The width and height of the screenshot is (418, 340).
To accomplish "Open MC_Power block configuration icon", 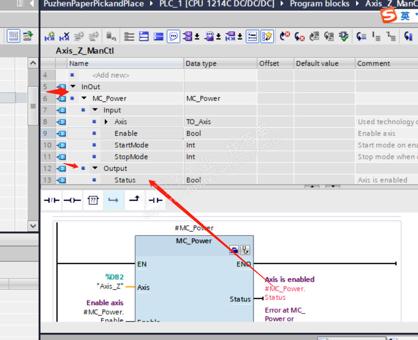I will (x=234, y=250).
